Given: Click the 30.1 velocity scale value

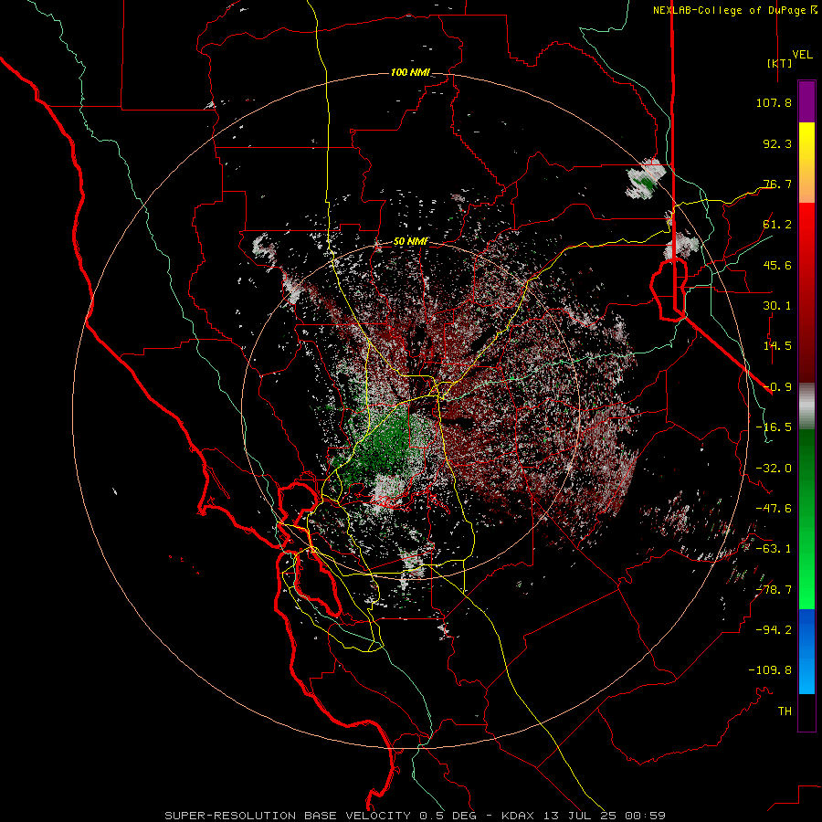Looking at the screenshot, I should pyautogui.click(x=777, y=306).
